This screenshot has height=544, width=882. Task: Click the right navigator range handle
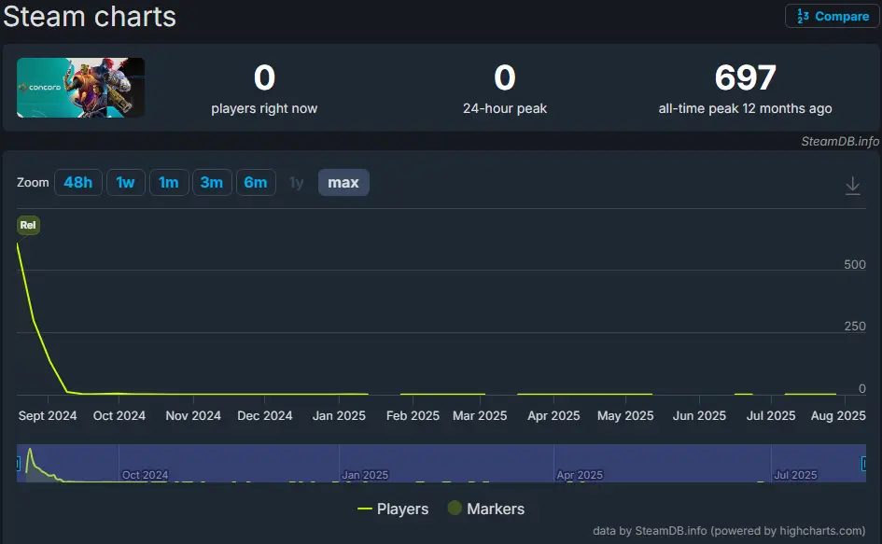pos(863,464)
